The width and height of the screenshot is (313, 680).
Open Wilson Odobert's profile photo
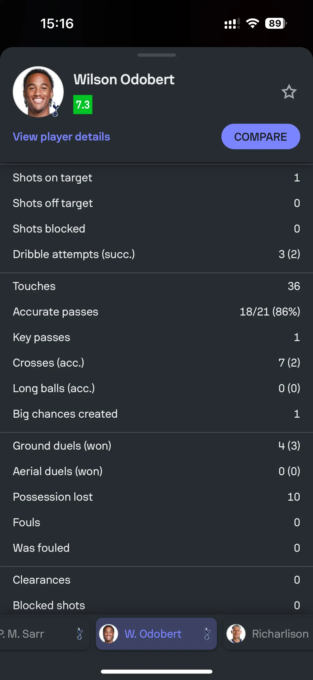(x=38, y=92)
